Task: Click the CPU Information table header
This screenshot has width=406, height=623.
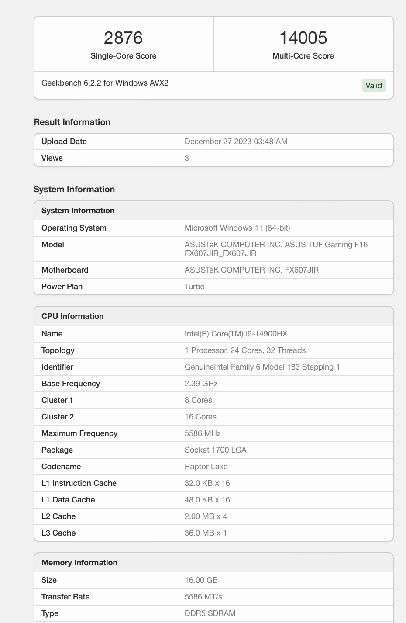Action: click(72, 316)
